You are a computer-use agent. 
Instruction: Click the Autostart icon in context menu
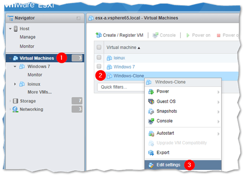(x=151, y=134)
